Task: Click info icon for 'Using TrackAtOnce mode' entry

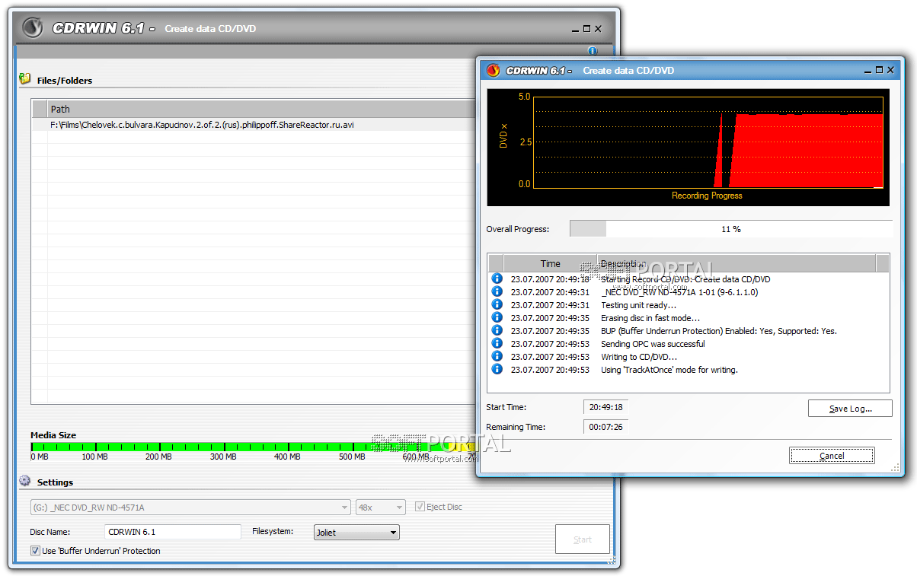Action: [497, 369]
